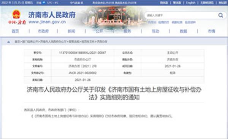Open the 市政府 navigation item
The image size is (228, 139).
43,31
